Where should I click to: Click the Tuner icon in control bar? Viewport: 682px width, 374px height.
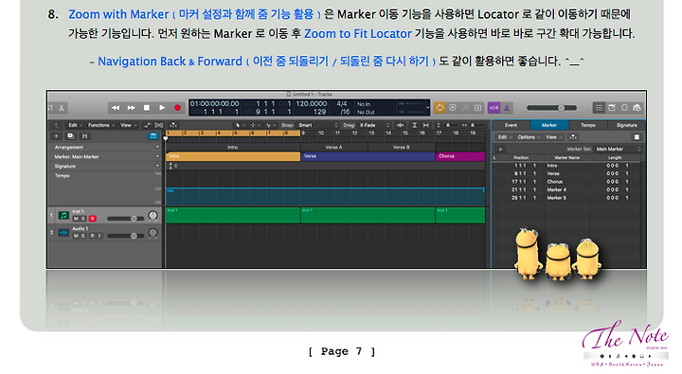pyautogui.click(x=465, y=107)
